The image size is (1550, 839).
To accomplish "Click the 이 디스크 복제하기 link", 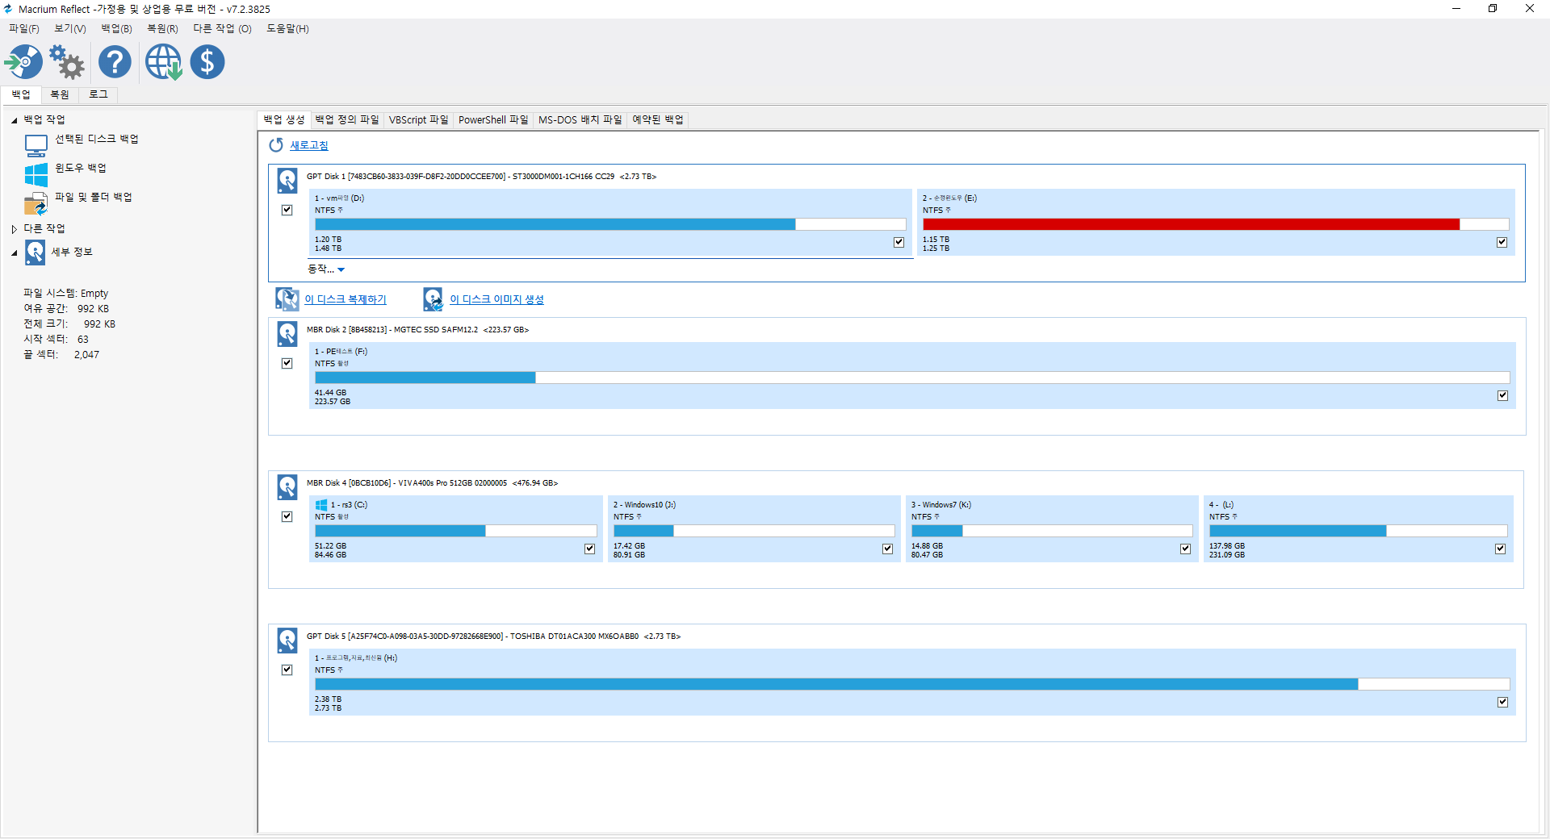I will pos(346,299).
